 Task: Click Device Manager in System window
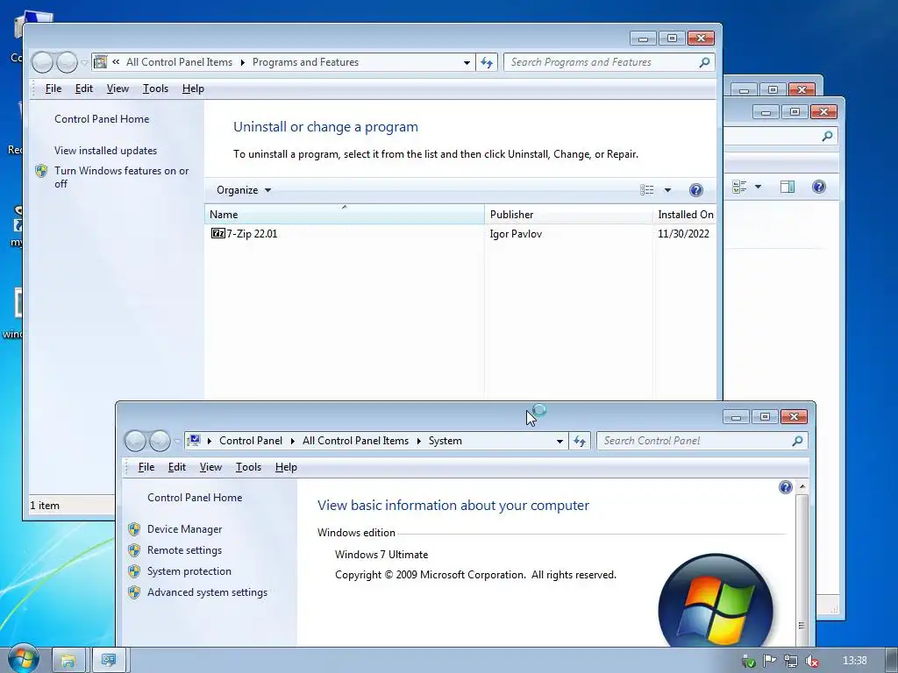pos(184,529)
